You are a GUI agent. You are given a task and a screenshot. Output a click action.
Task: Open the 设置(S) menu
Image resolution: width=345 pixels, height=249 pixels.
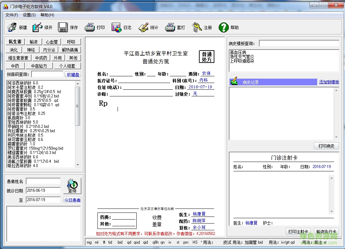28,15
